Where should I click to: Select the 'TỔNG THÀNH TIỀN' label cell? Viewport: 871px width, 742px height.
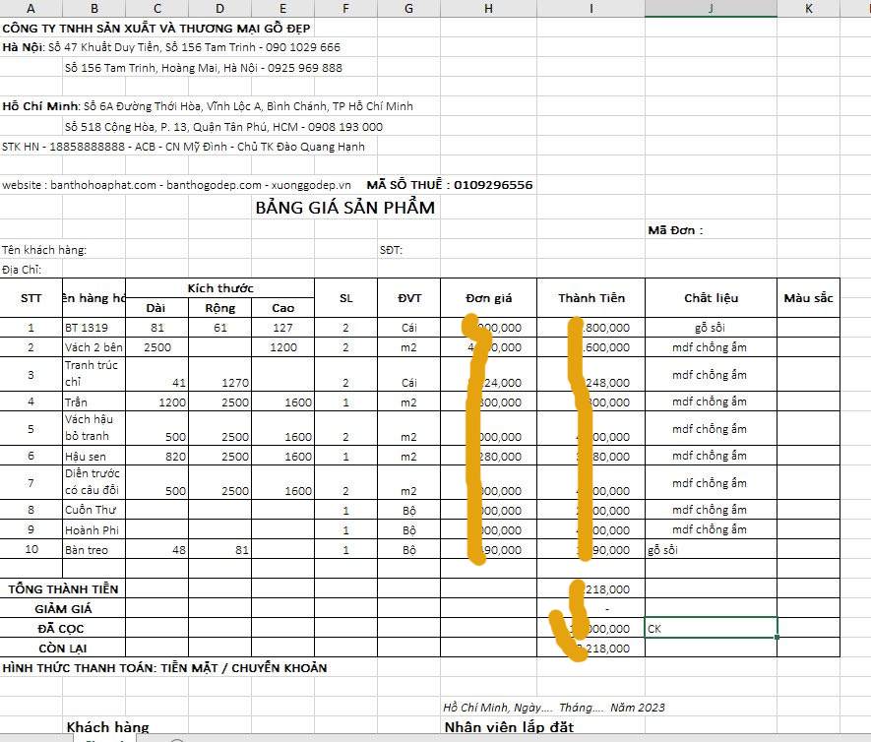pos(63,588)
